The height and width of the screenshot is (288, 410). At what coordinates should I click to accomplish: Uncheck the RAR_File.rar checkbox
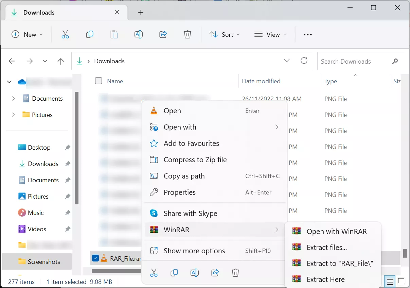pos(95,258)
